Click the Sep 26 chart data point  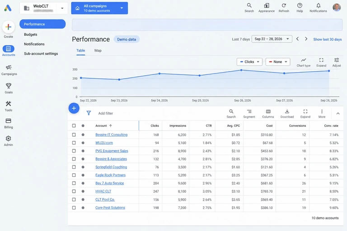pos(241,70)
